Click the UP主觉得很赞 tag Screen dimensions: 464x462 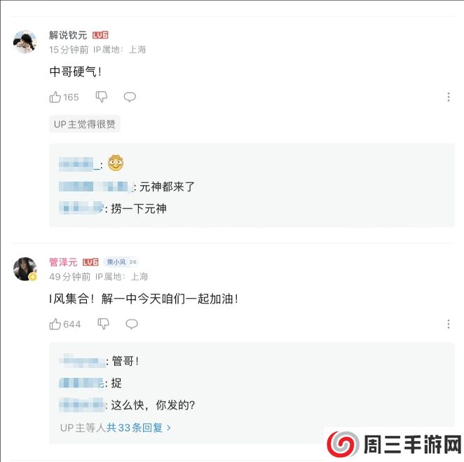coord(85,124)
